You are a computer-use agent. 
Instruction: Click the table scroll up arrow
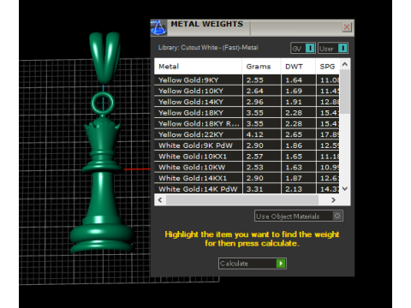(345, 64)
